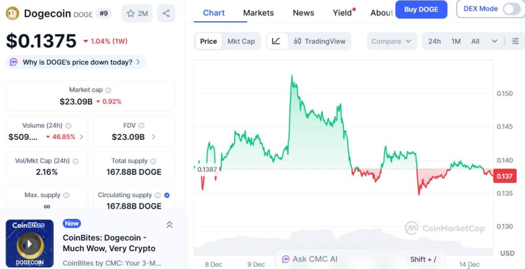Viewport: 525px width, 269px height.
Task: Click the Ask CMC AI input
Action: point(338,259)
